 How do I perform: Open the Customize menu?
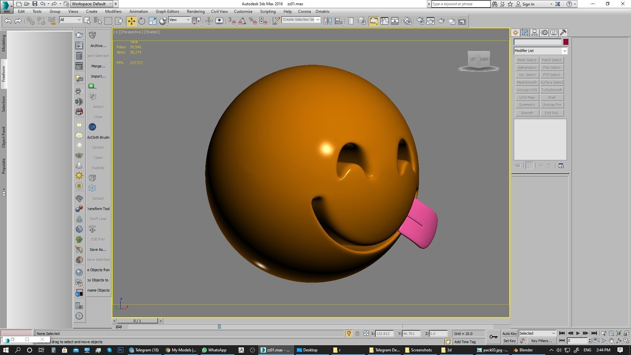click(243, 12)
